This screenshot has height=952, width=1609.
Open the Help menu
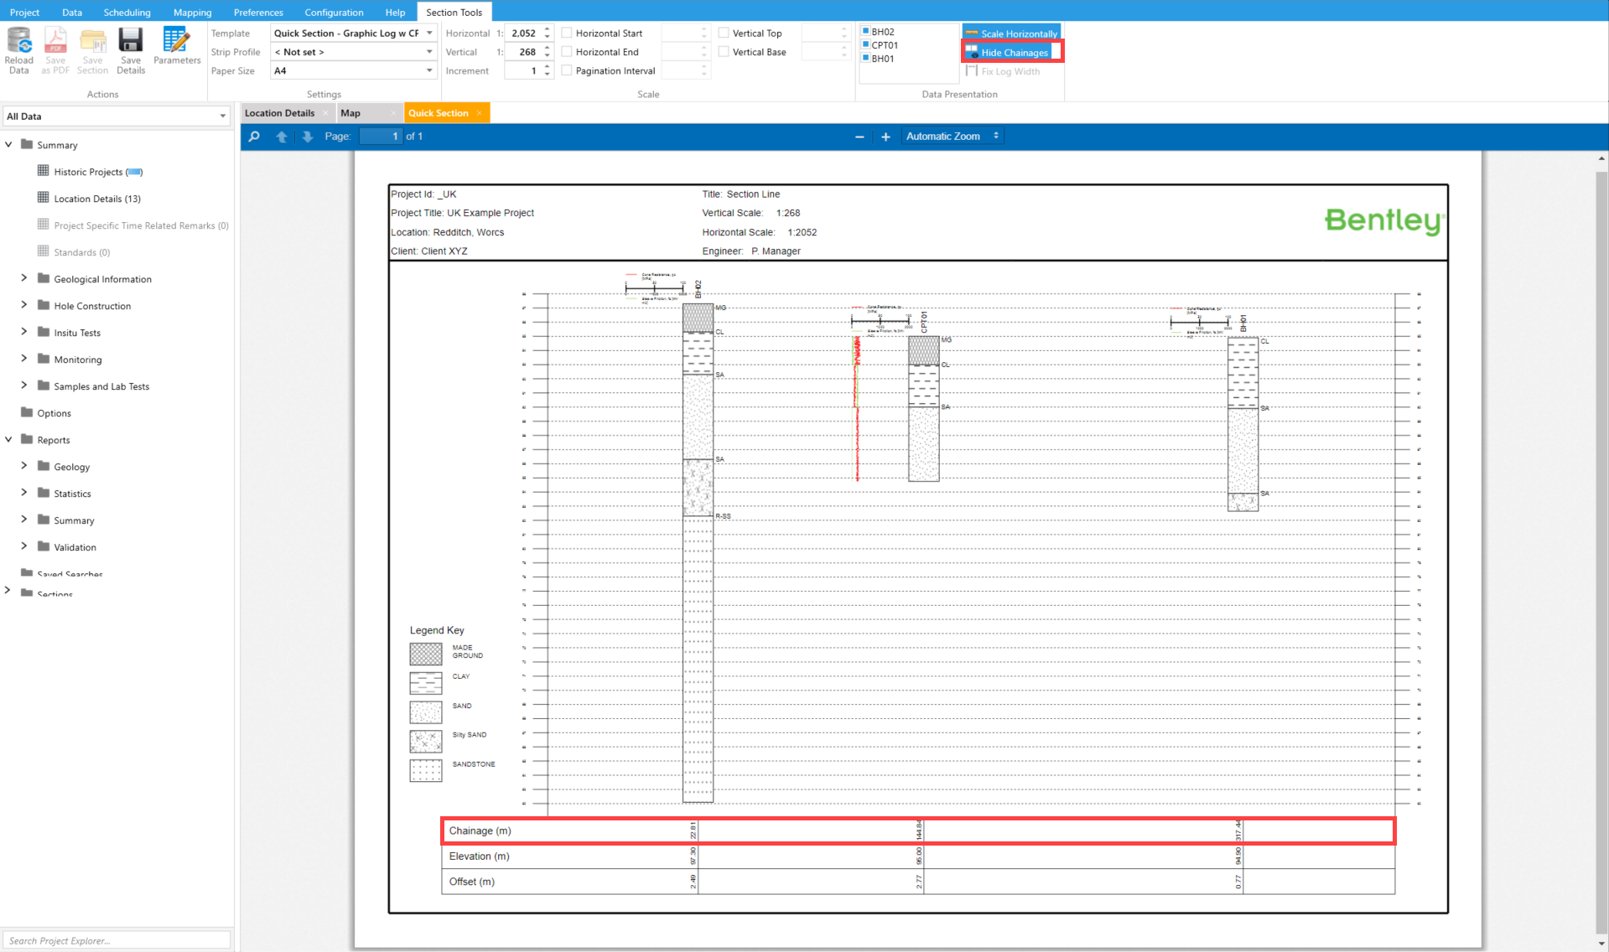click(x=395, y=12)
